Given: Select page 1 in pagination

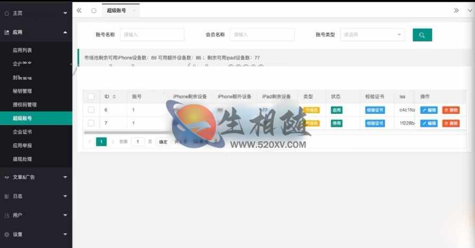Looking at the screenshot, I should (x=101, y=142).
